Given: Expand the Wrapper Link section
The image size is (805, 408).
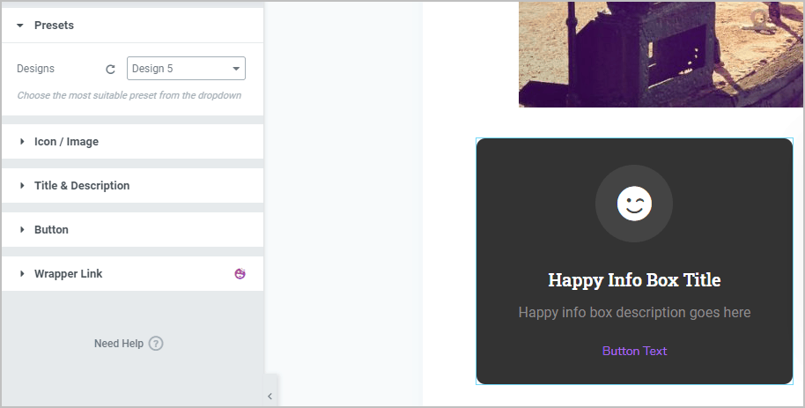Looking at the screenshot, I should (x=68, y=274).
